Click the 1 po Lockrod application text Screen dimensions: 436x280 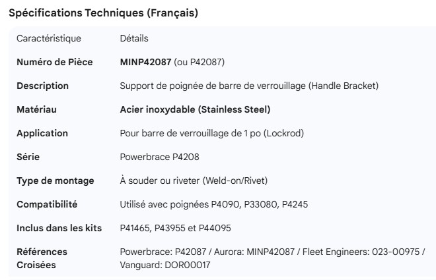(x=211, y=133)
